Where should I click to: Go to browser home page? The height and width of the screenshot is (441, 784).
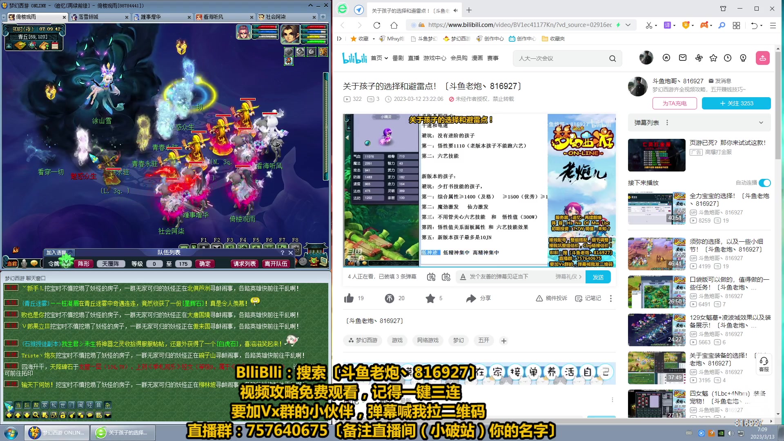click(x=394, y=25)
